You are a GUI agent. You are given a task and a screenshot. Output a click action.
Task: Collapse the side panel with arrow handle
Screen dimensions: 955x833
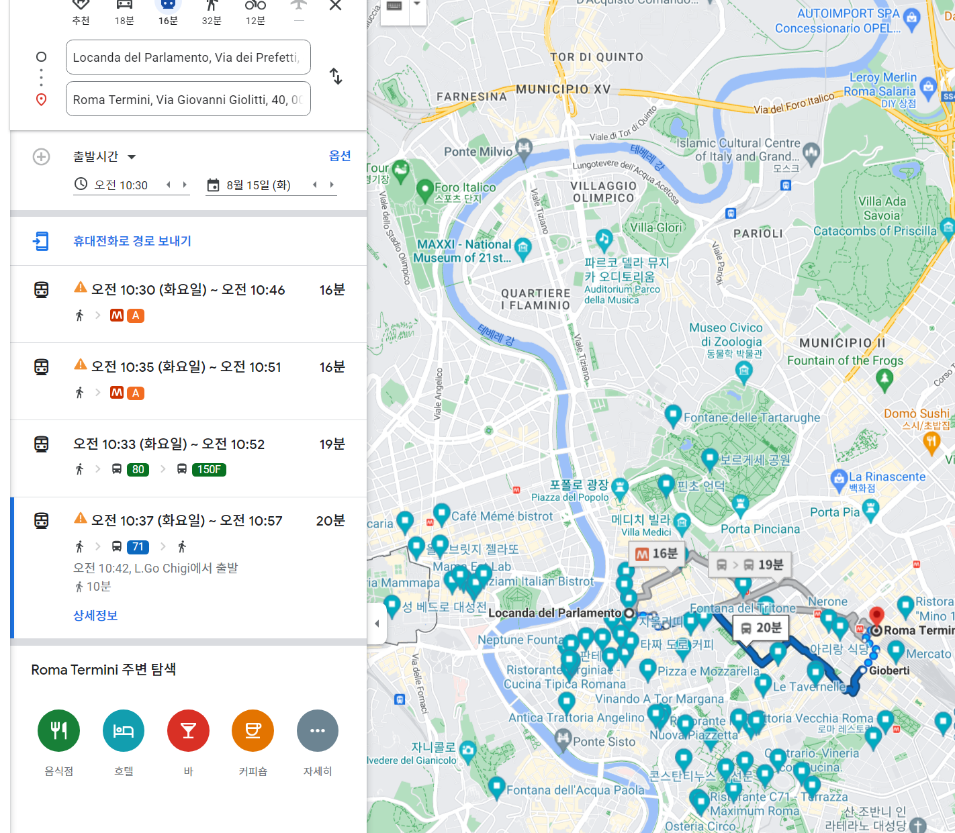click(x=377, y=624)
